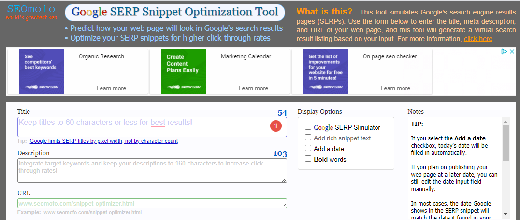Click 'Learn more' under Organic Research ad

(111, 88)
